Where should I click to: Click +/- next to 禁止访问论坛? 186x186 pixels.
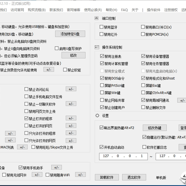[71, 89]
